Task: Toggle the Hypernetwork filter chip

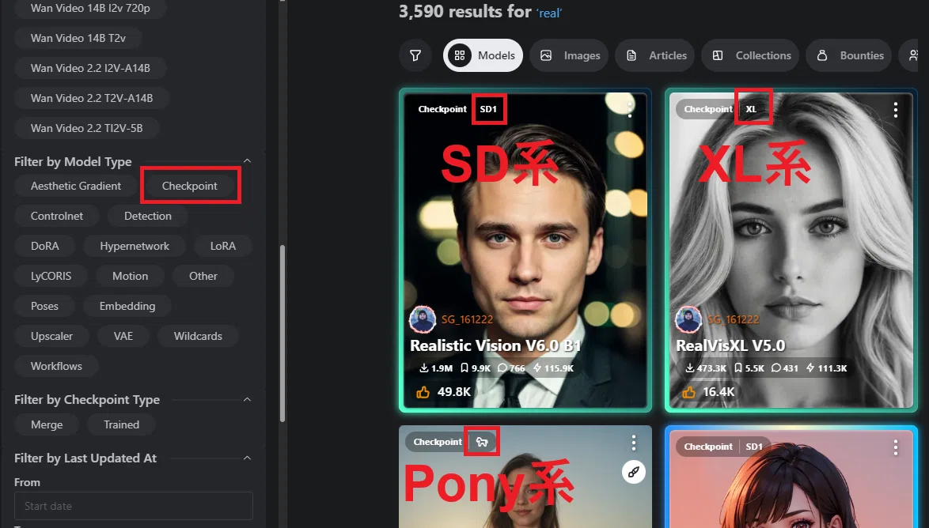Action: [135, 246]
